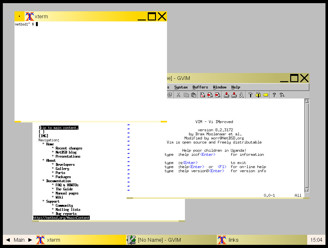Viewport: 328px width, 248px height.
Task: Click the GVIM icon in the taskbar
Action: (x=131, y=240)
